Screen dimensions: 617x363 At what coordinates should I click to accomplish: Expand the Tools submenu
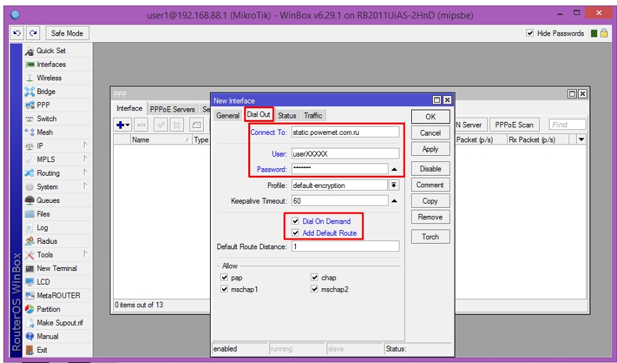pyautogui.click(x=85, y=254)
